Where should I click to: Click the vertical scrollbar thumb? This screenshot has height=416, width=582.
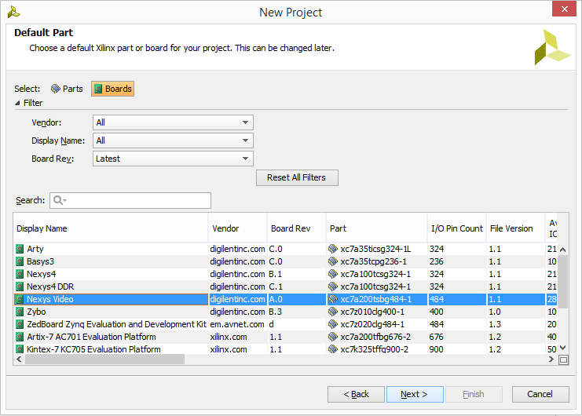tap(562, 282)
